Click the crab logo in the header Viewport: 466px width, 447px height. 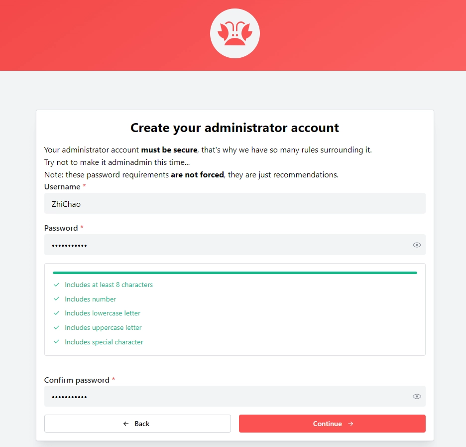click(235, 34)
